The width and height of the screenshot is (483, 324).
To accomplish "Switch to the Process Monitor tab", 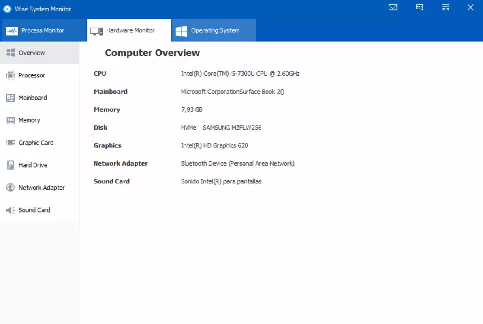I will 43,30.
